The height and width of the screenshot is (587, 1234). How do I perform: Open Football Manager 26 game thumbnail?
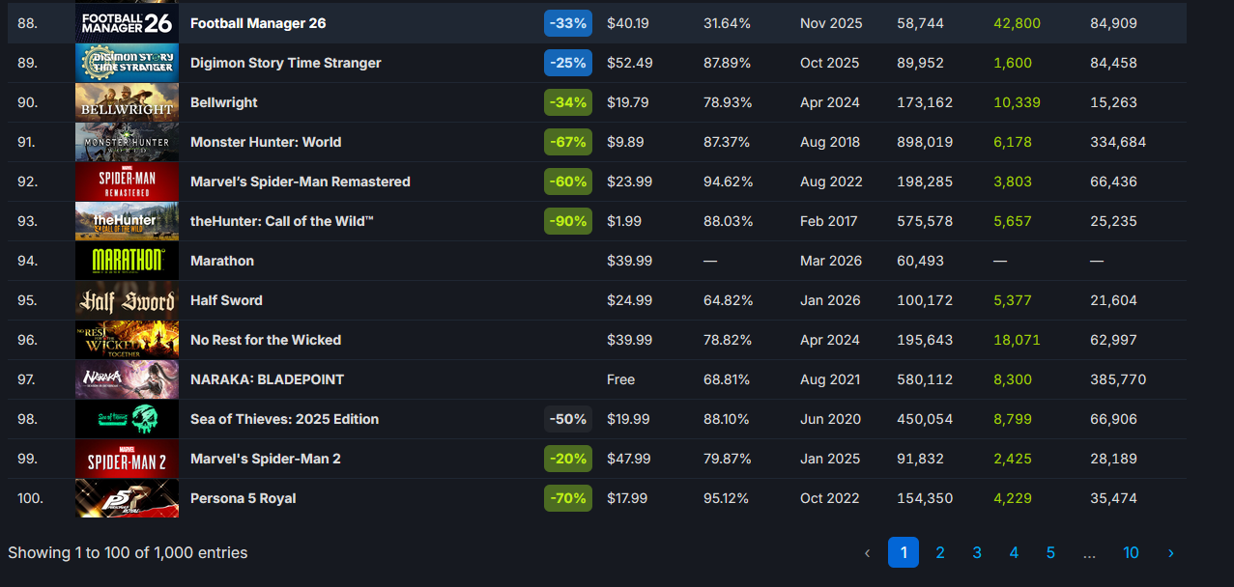[127, 23]
